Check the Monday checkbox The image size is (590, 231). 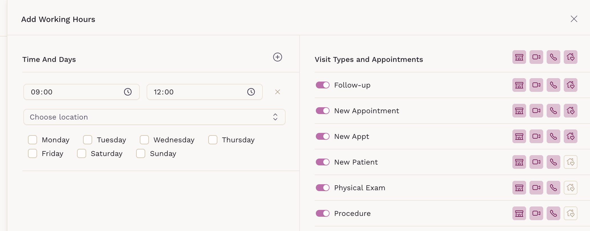(x=33, y=140)
